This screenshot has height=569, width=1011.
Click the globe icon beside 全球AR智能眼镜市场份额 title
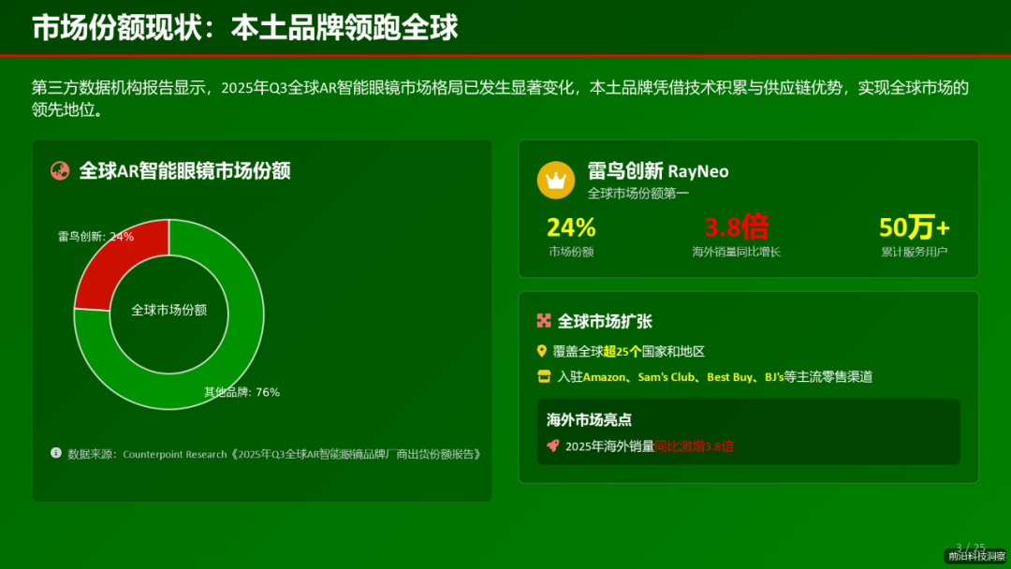61,171
